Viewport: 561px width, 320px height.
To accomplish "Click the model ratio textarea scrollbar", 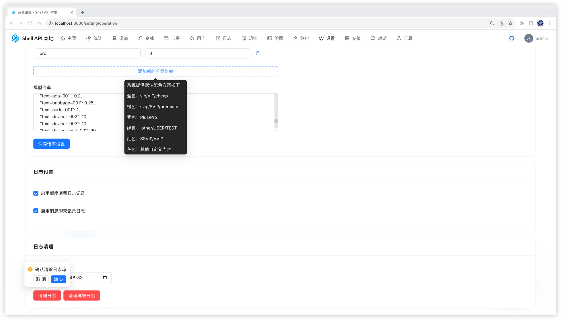I will click(276, 121).
